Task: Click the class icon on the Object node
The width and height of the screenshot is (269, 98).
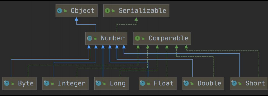Action: tap(59, 11)
